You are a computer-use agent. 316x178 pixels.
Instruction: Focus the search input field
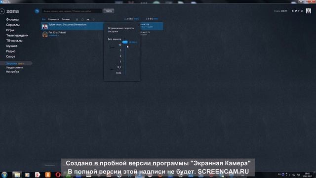click(x=72, y=11)
